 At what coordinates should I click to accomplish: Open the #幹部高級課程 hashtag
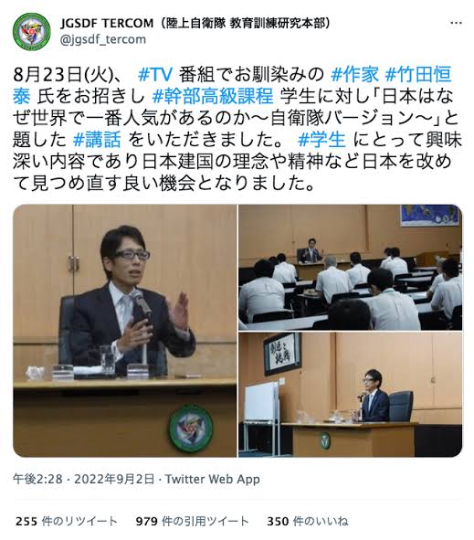pos(213,97)
